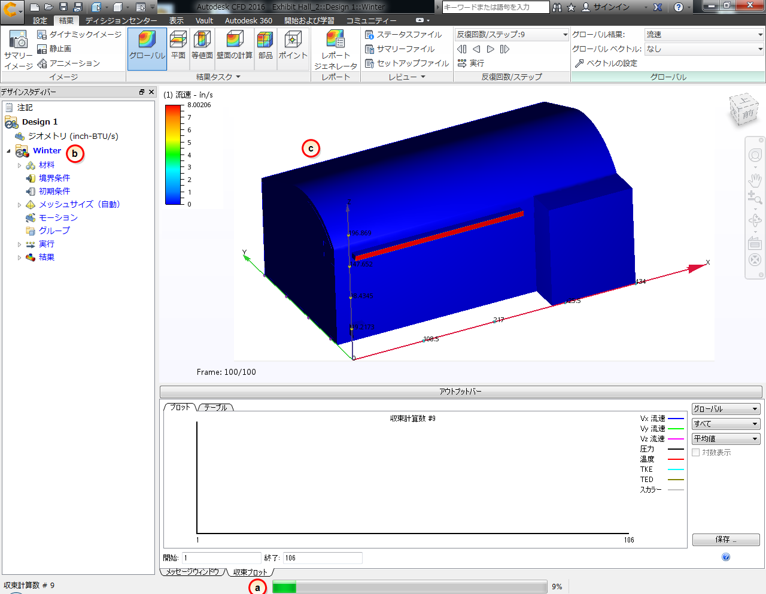This screenshot has width=766, height=594.
Task: Switch to 表示 ribbon tab
Action: (x=177, y=20)
